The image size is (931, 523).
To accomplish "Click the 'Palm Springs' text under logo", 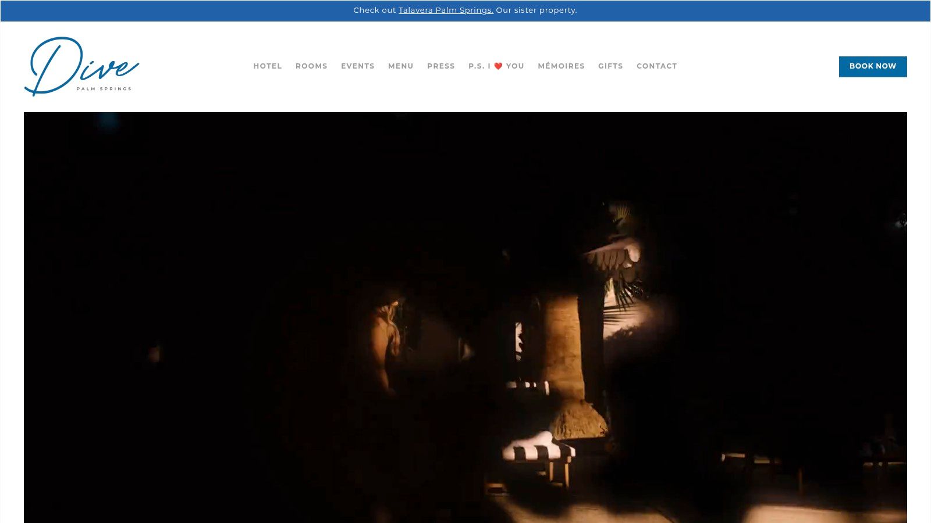I will click(104, 89).
